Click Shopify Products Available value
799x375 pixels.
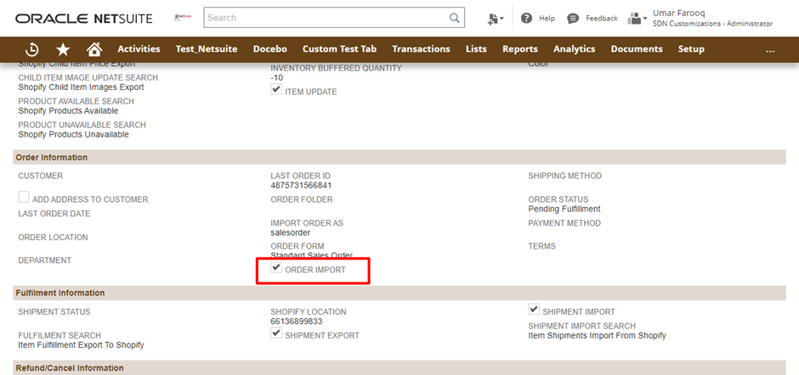[68, 111]
